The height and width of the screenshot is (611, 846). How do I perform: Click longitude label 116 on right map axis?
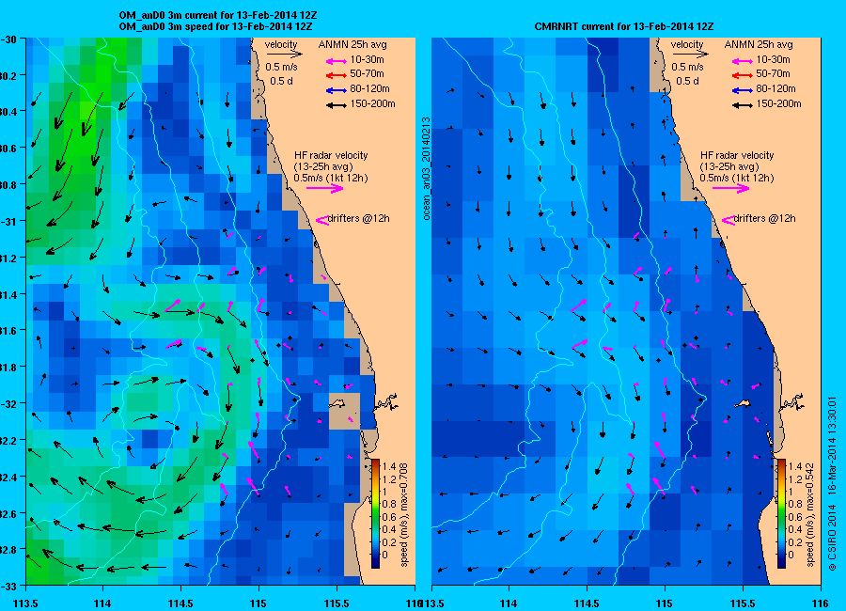(x=820, y=603)
